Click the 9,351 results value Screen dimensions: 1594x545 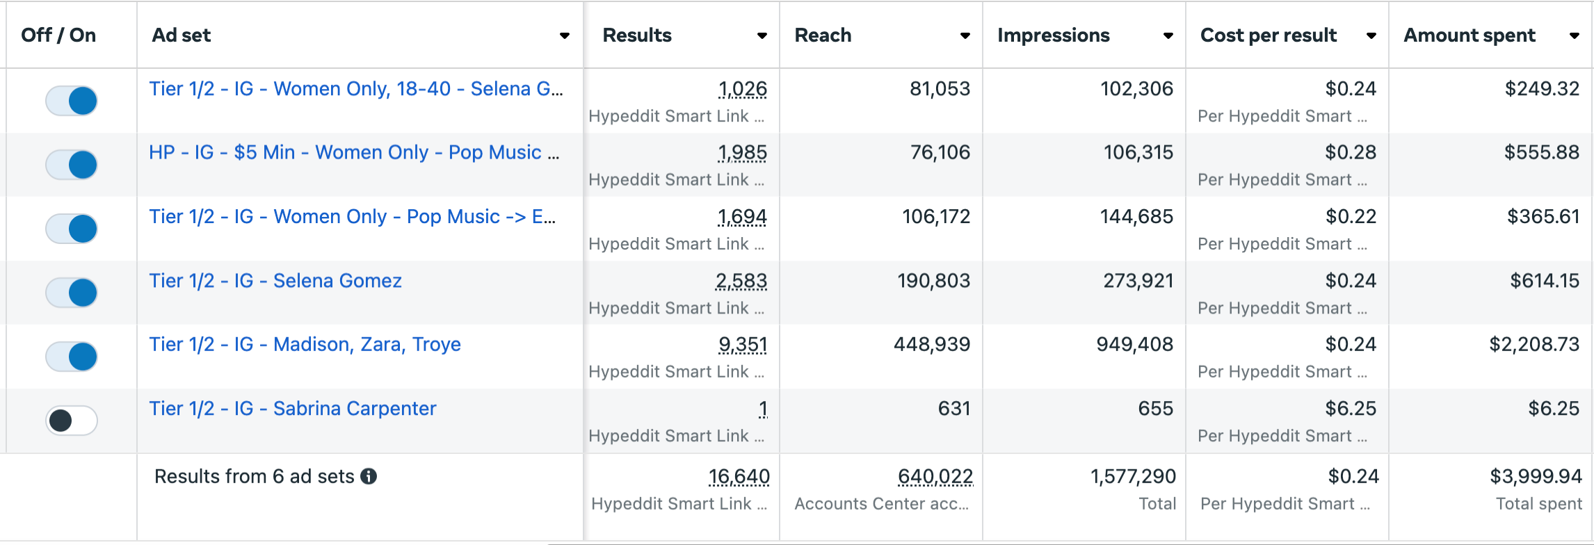743,345
